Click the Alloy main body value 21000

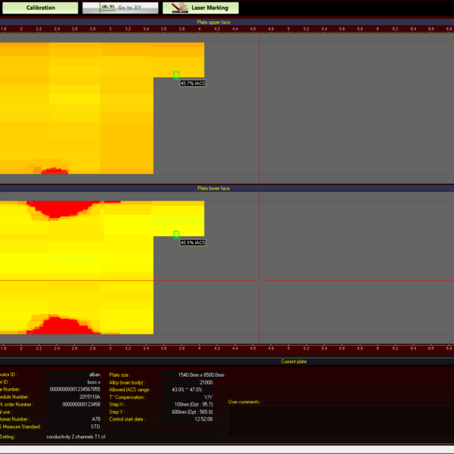point(188,382)
